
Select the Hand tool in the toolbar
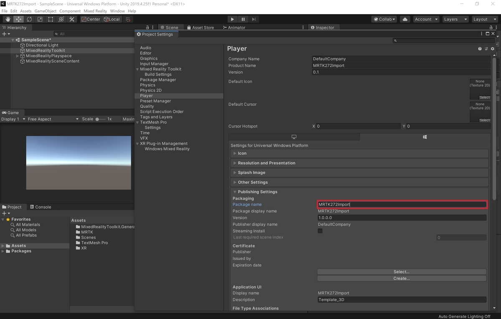point(8,19)
